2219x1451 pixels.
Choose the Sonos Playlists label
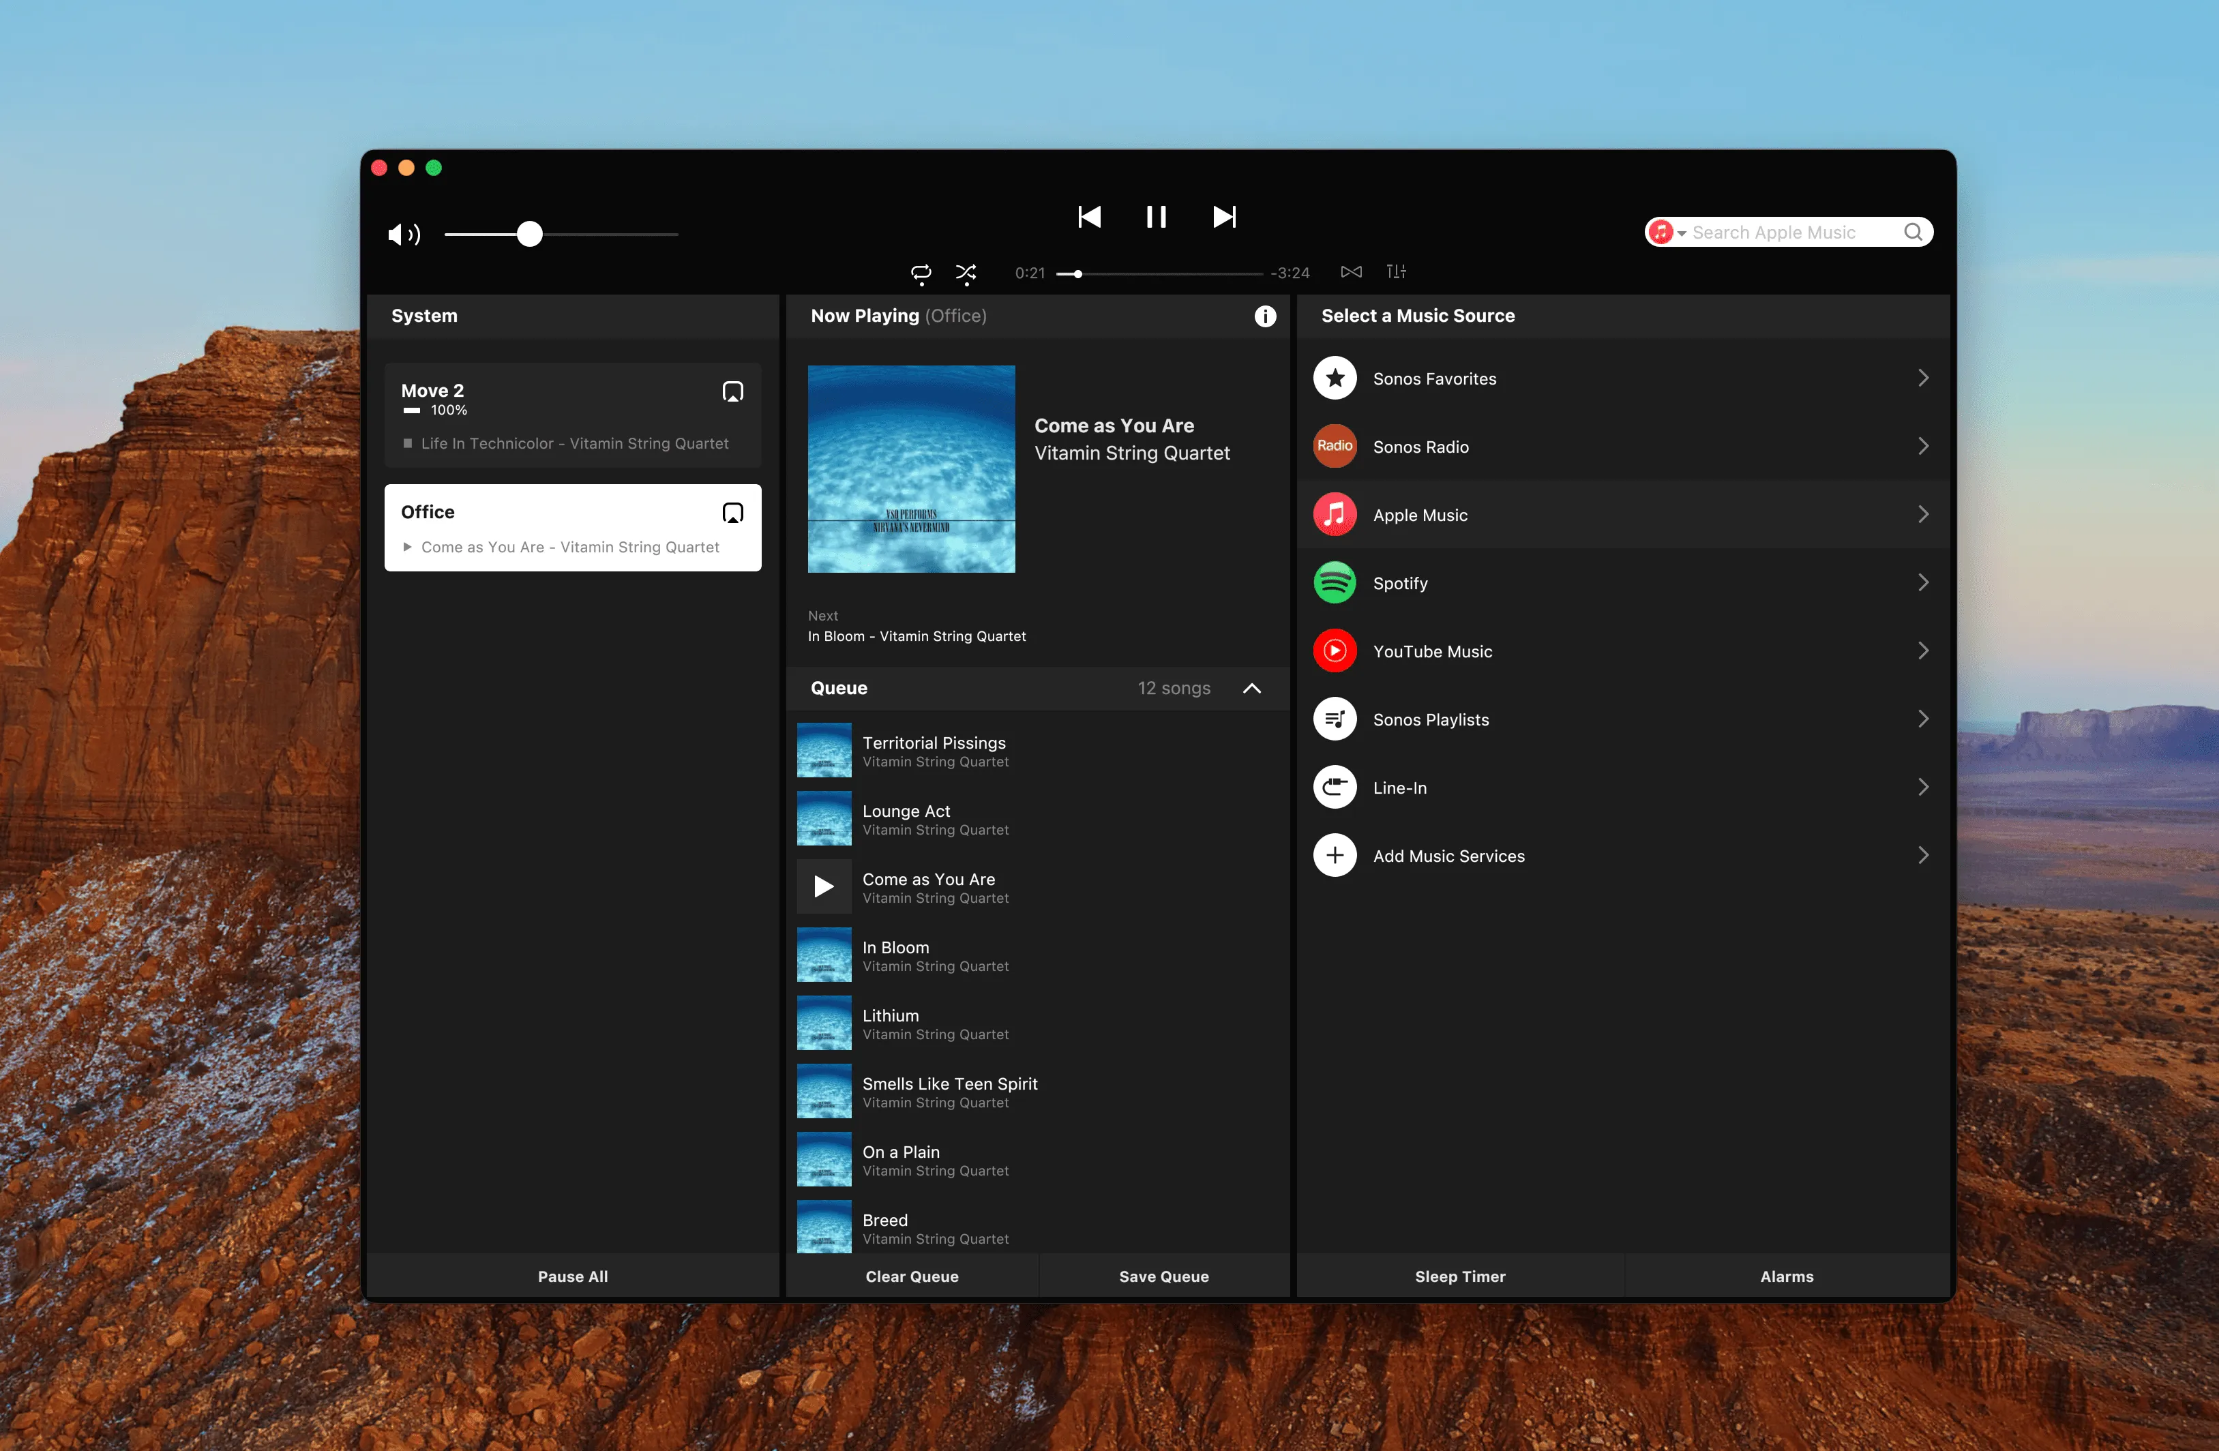[1430, 719]
